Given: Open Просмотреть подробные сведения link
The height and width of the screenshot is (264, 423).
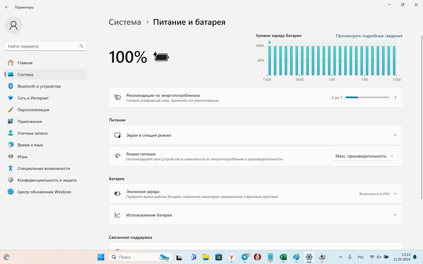Looking at the screenshot, I should point(369,36).
